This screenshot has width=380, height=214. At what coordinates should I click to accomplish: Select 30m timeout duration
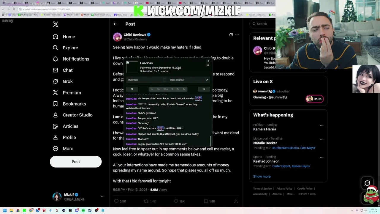click(166, 89)
